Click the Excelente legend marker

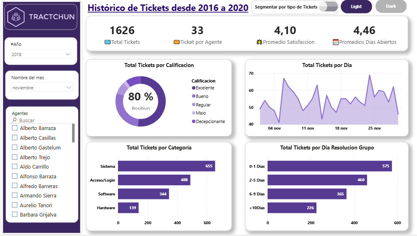[193, 88]
